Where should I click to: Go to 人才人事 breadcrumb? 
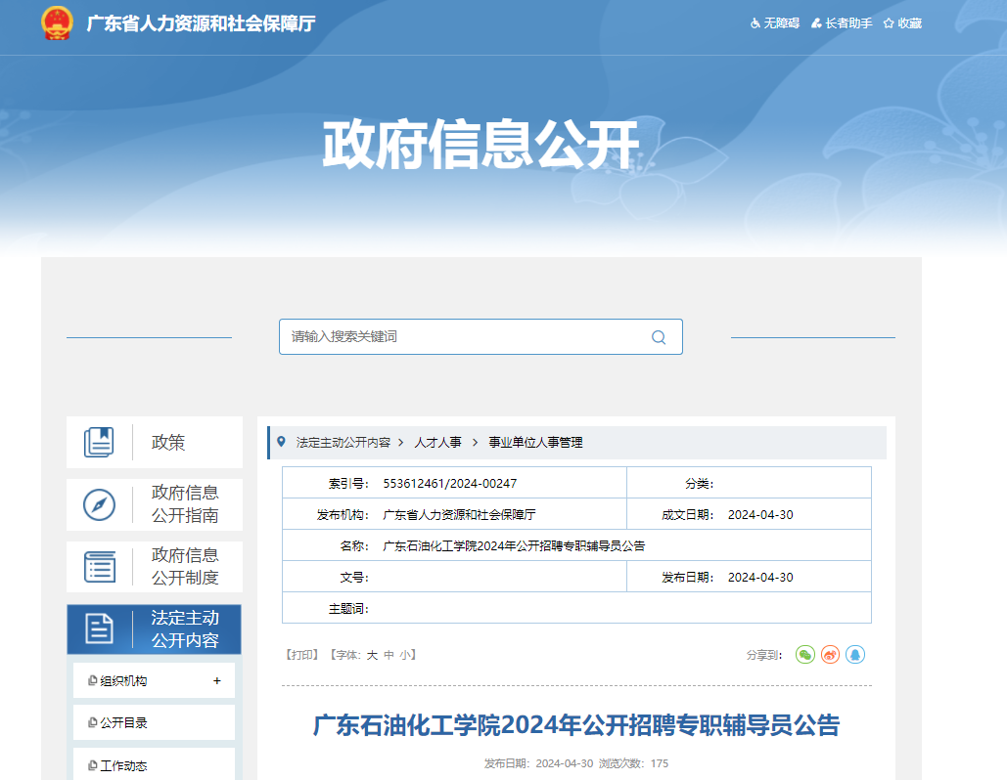coord(437,443)
